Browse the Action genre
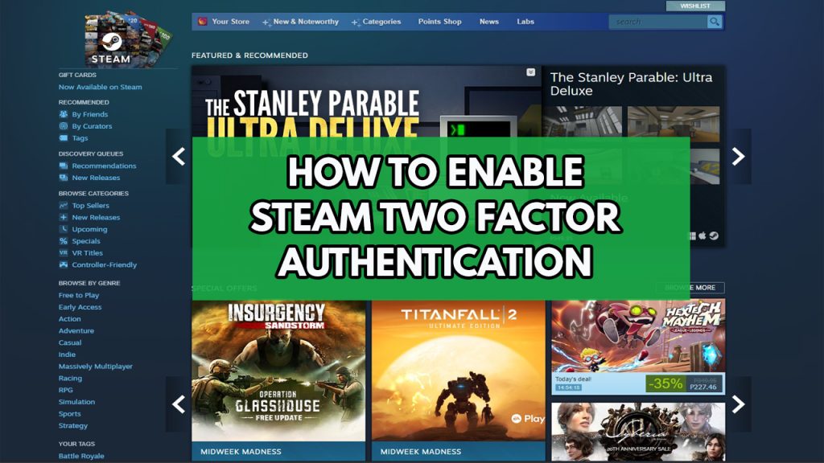The image size is (824, 463). click(x=70, y=318)
